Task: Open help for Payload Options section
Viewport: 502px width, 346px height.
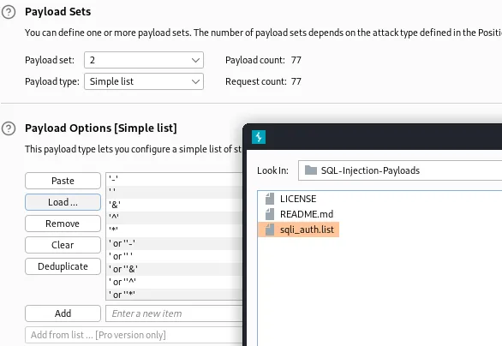Action: (x=9, y=128)
